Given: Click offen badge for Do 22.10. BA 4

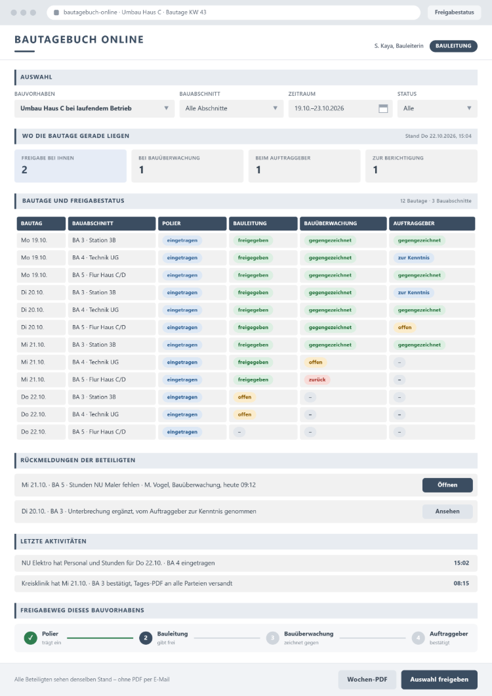Looking at the screenshot, I should [x=245, y=414].
